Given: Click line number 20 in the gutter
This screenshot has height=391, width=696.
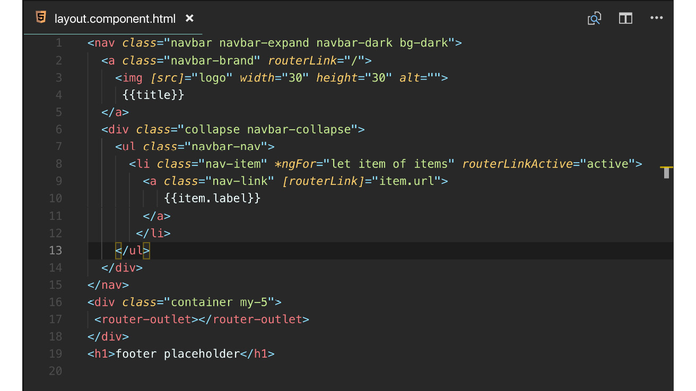Looking at the screenshot, I should click(55, 371).
